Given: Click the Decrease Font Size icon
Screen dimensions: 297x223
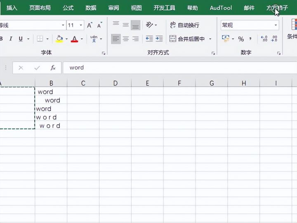Looking at the screenshot, I should tap(99, 25).
